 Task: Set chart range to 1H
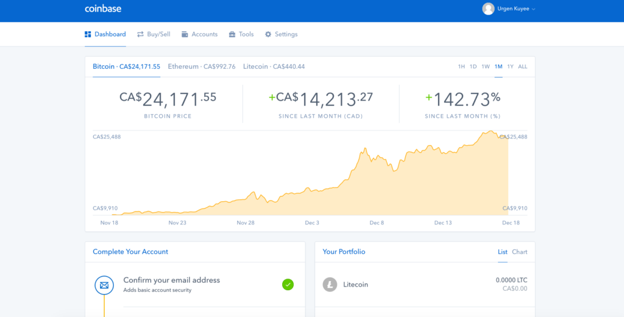pos(461,66)
